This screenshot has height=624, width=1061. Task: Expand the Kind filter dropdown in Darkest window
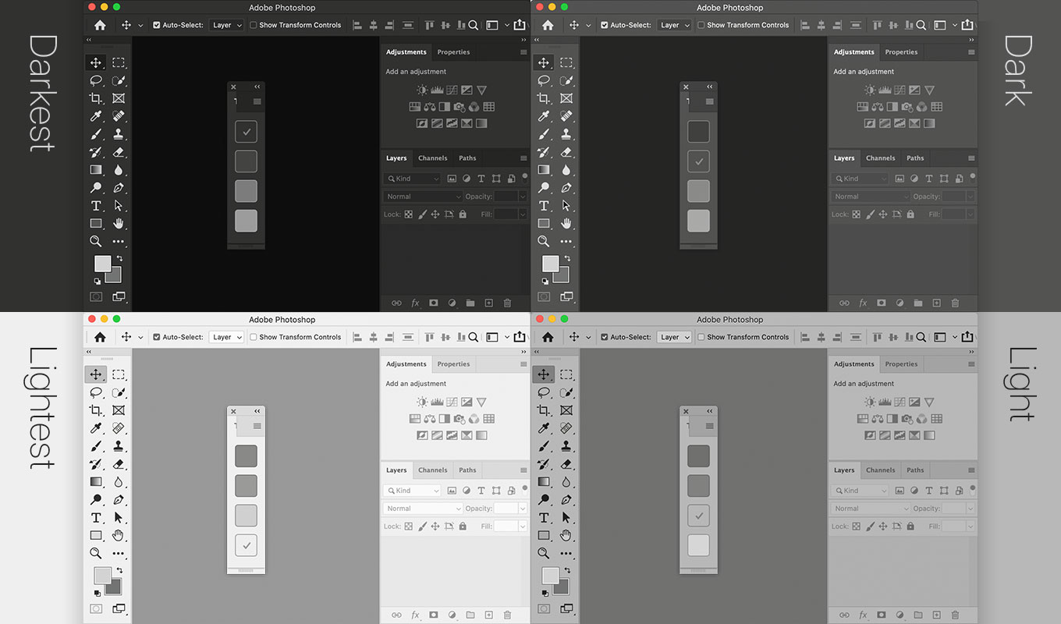point(412,179)
